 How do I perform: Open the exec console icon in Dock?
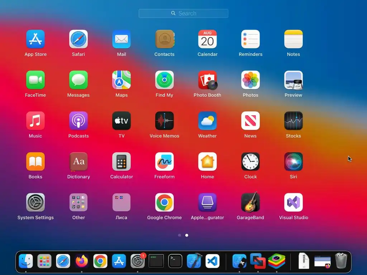pos(156,261)
